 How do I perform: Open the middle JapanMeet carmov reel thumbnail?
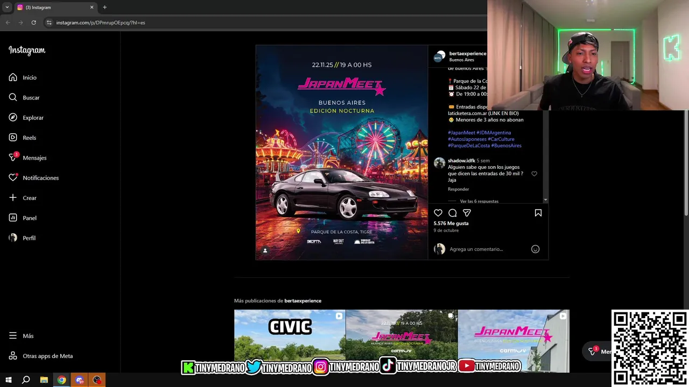click(402, 341)
